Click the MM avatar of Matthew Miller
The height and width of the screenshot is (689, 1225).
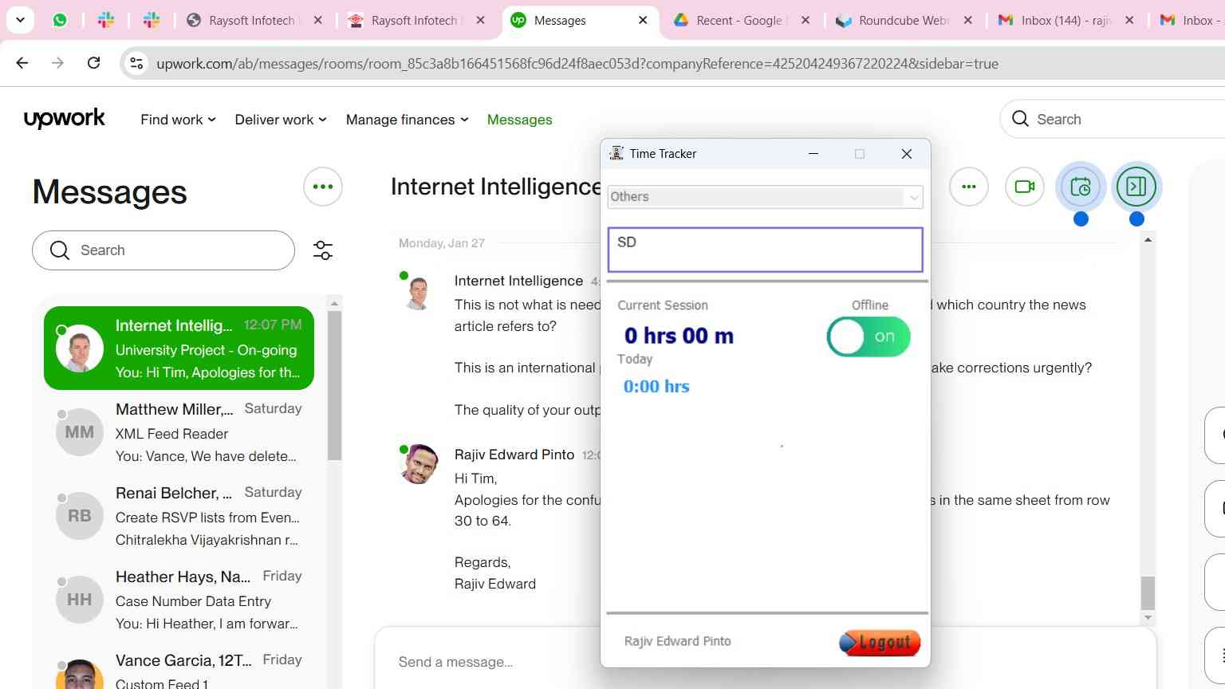coord(80,432)
